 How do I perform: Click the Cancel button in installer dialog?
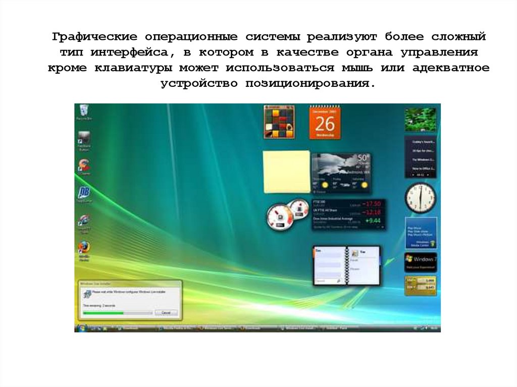tap(166, 312)
